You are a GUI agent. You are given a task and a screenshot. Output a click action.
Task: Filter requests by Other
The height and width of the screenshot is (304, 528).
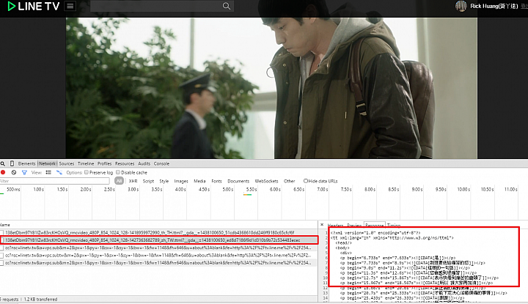point(289,181)
